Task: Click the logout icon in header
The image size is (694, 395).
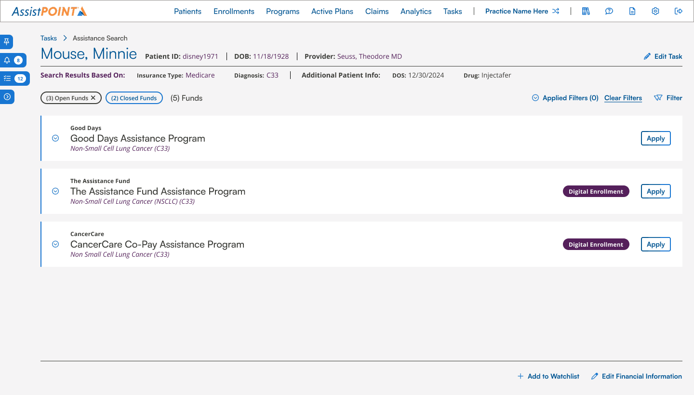Action: click(679, 11)
